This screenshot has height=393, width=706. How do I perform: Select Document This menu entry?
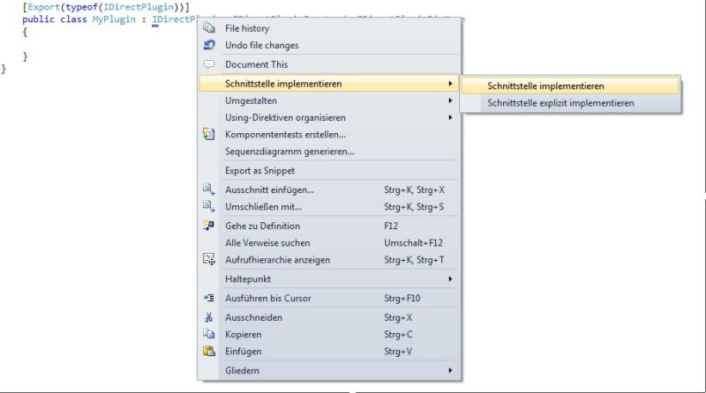[329, 64]
